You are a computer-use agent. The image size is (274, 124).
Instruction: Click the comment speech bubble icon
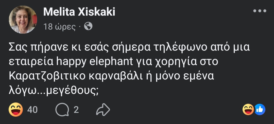[62, 110]
